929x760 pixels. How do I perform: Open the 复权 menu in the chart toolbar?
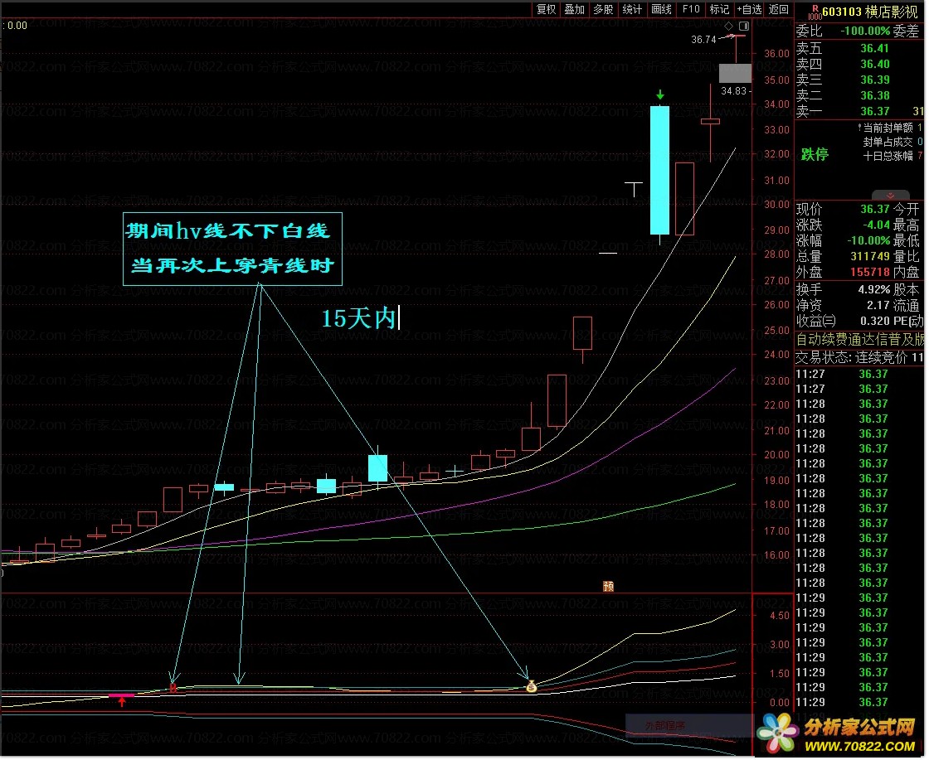(547, 9)
